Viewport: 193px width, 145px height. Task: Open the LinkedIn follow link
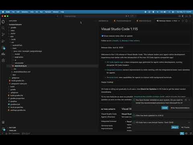click(115, 41)
